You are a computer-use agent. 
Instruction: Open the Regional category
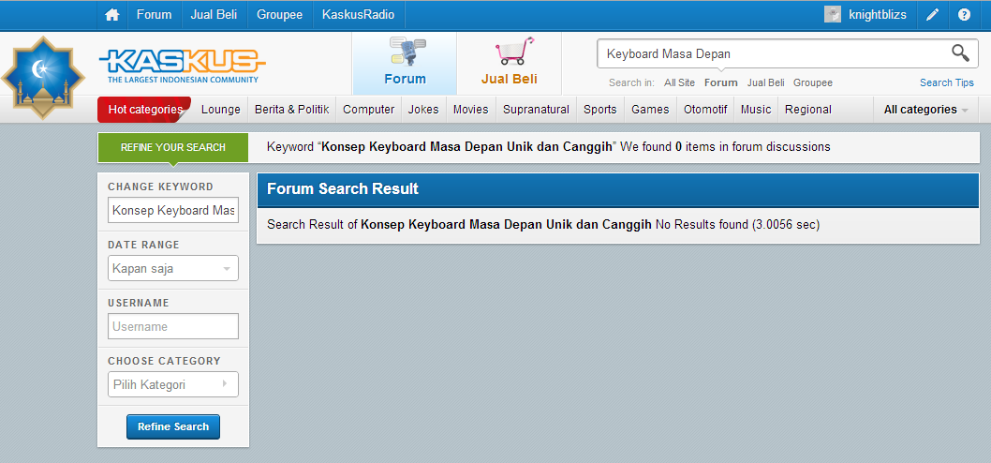coord(808,110)
